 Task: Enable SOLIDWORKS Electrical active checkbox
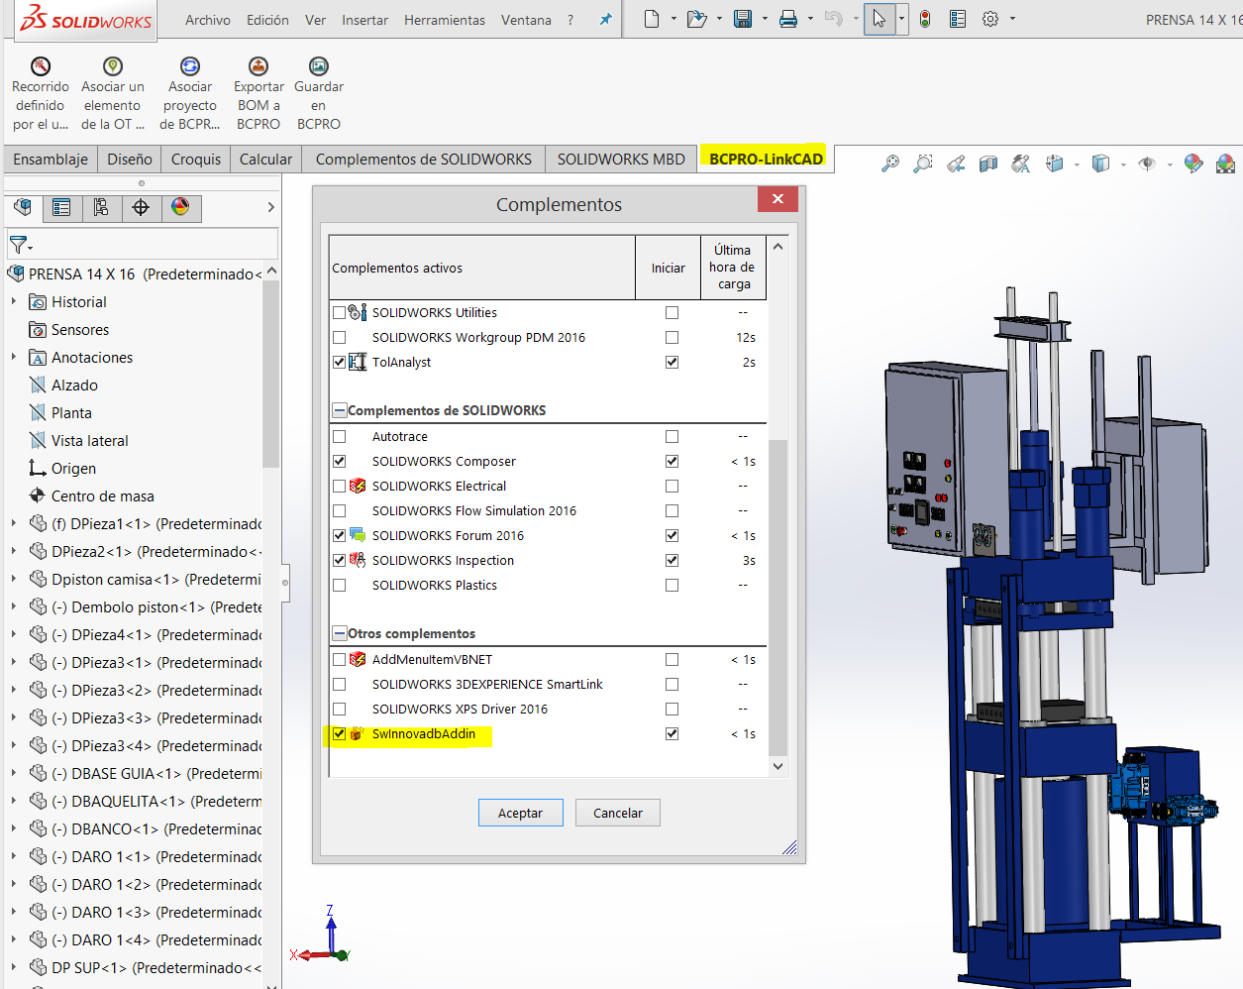(x=340, y=486)
